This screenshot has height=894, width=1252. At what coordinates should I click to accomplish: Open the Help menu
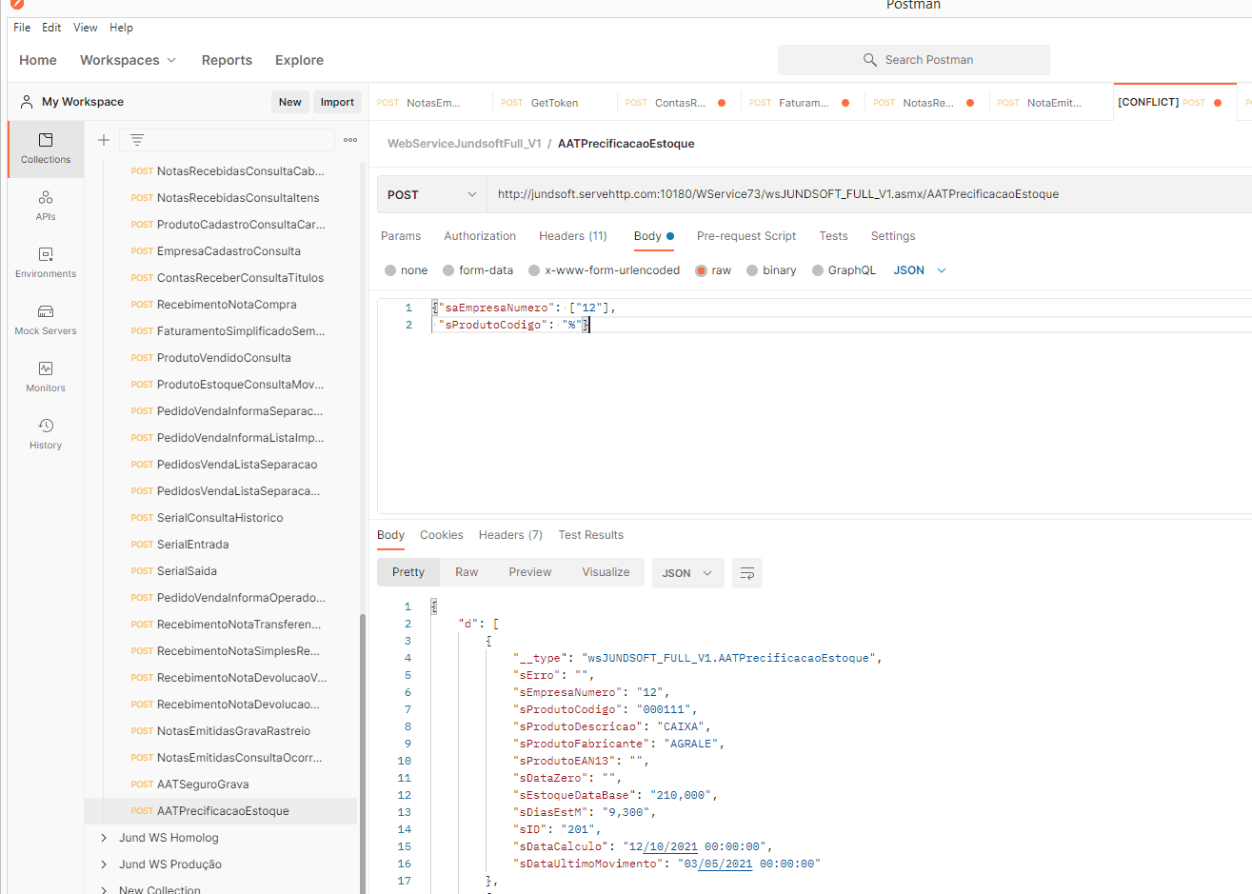(121, 28)
